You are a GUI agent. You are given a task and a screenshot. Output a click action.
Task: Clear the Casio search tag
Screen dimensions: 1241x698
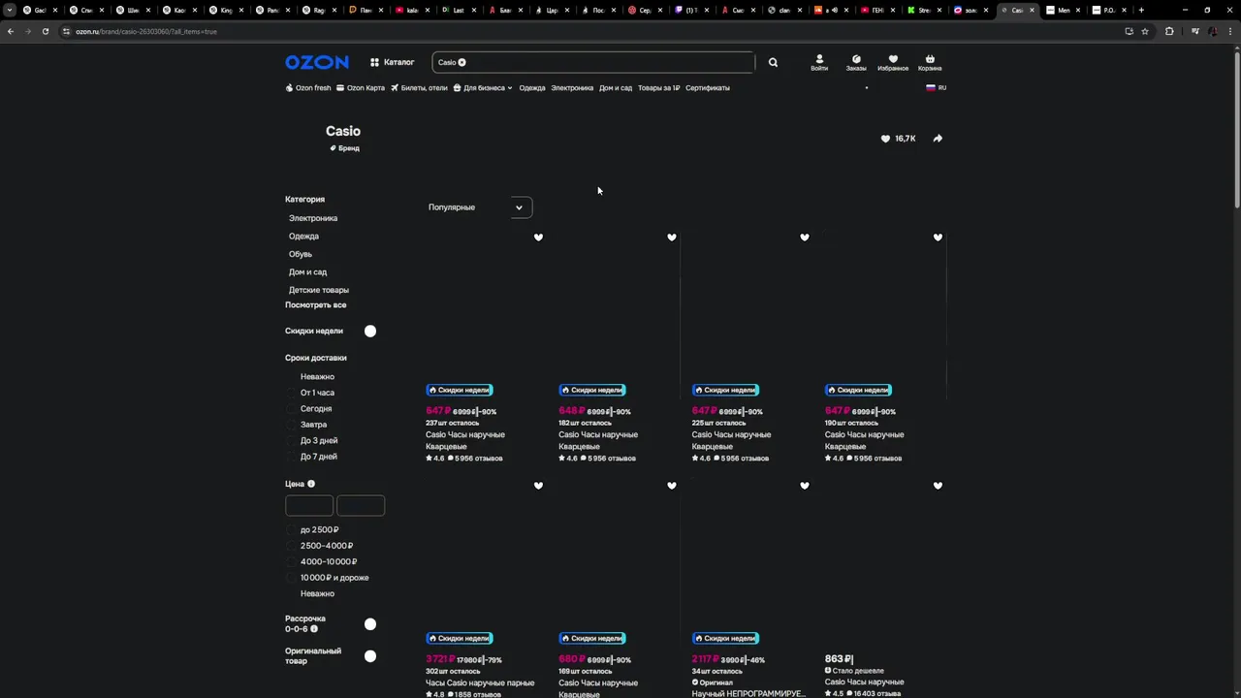(461, 62)
